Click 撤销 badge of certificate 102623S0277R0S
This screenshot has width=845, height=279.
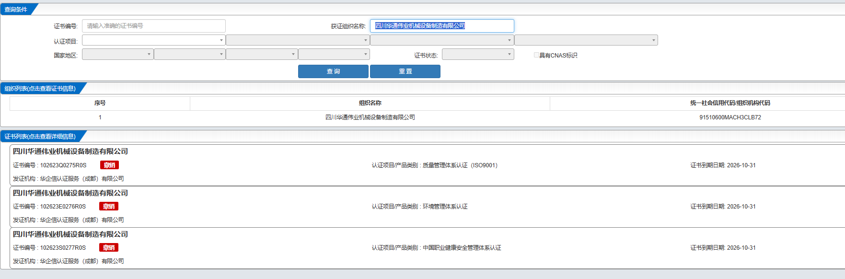(x=109, y=248)
